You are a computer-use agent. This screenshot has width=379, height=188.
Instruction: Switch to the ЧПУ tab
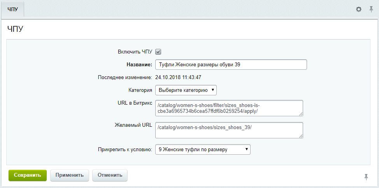click(12, 9)
